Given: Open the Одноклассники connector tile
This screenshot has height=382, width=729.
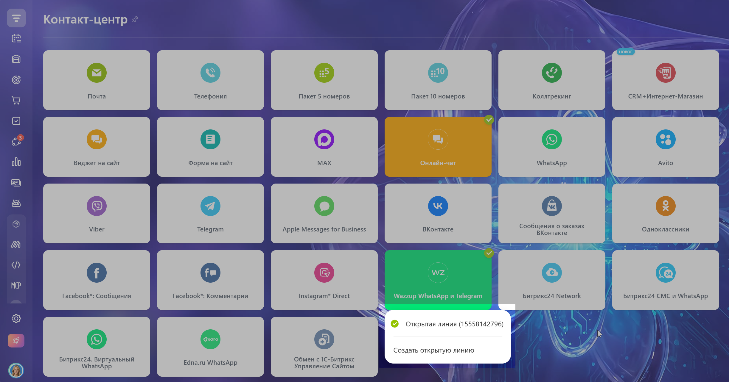Looking at the screenshot, I should (x=666, y=213).
